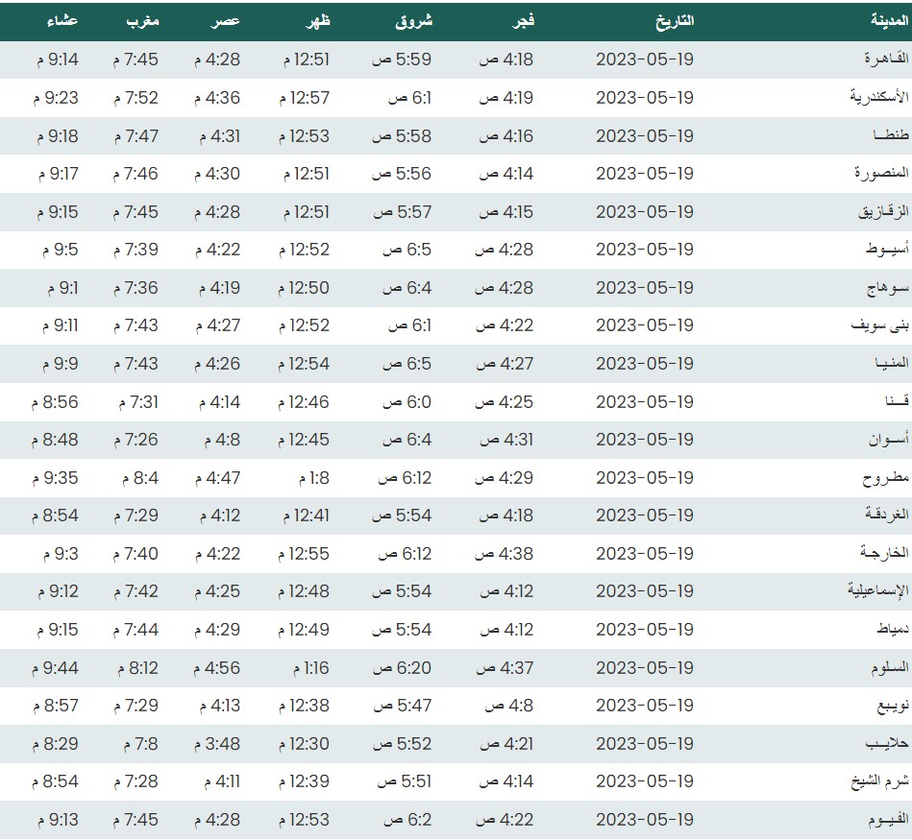The image size is (912, 840).
Task: Click the المدينة column header
Action: coord(880,20)
